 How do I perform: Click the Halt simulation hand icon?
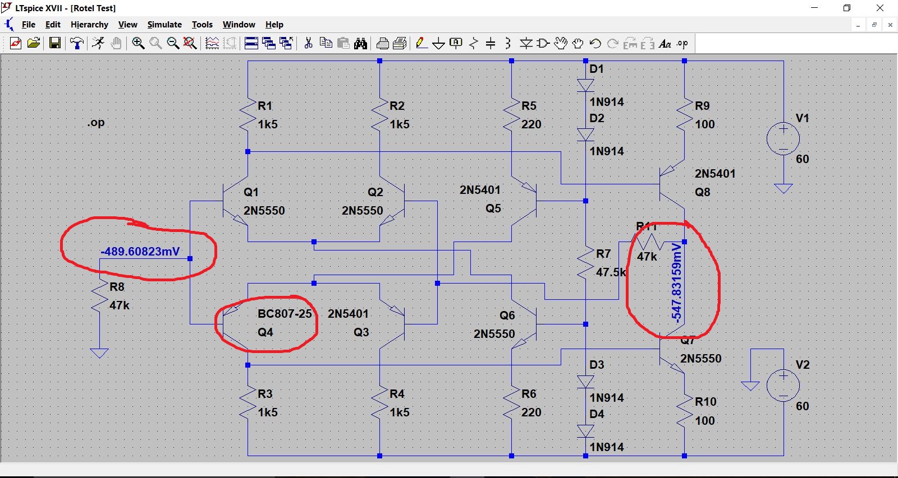pyautogui.click(x=116, y=43)
